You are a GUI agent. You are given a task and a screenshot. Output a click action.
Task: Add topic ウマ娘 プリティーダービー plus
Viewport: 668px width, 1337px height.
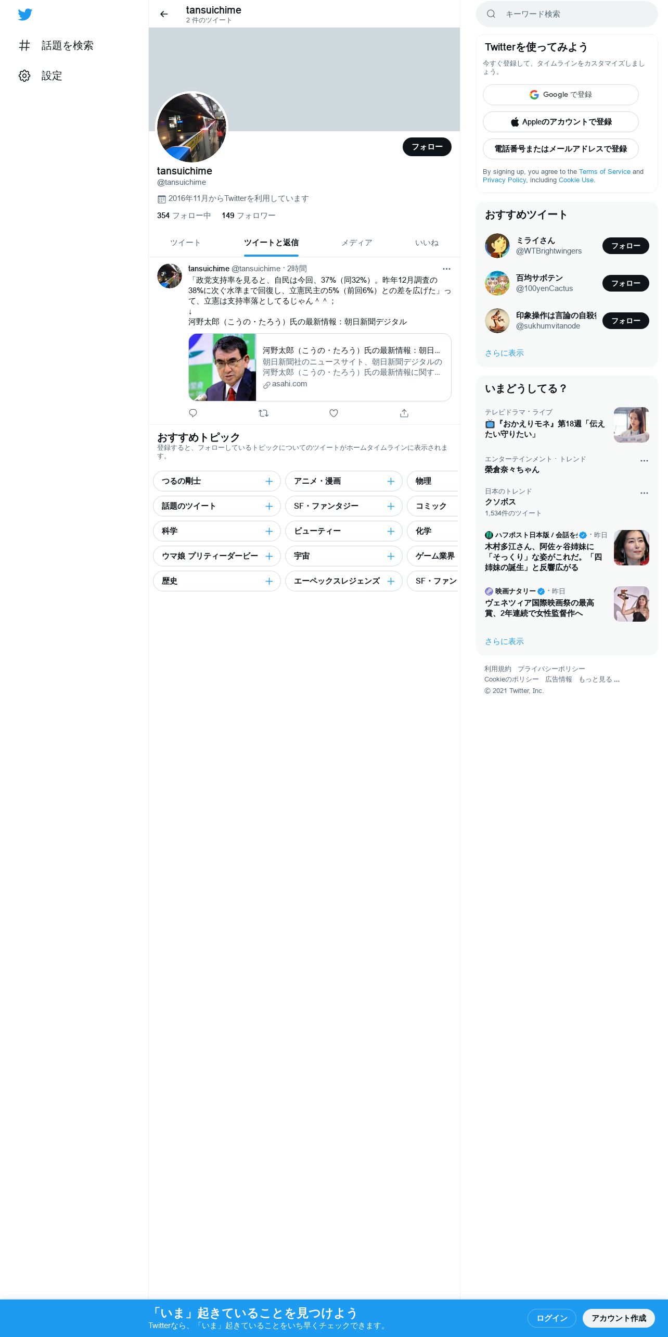click(269, 556)
